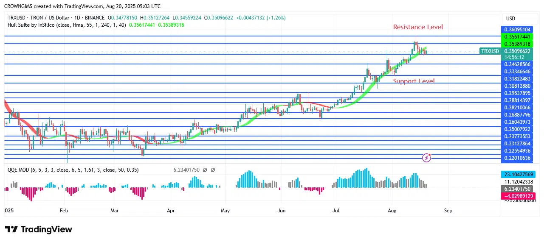
Task: Click the 0.25007922 price level label
Action: coord(517,129)
